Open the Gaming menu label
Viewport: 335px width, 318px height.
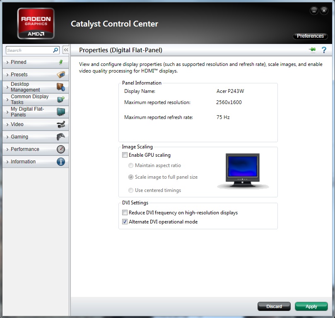click(x=19, y=137)
